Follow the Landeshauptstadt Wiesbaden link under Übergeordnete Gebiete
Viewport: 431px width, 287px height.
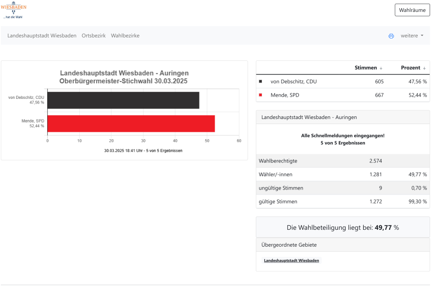tap(292, 260)
